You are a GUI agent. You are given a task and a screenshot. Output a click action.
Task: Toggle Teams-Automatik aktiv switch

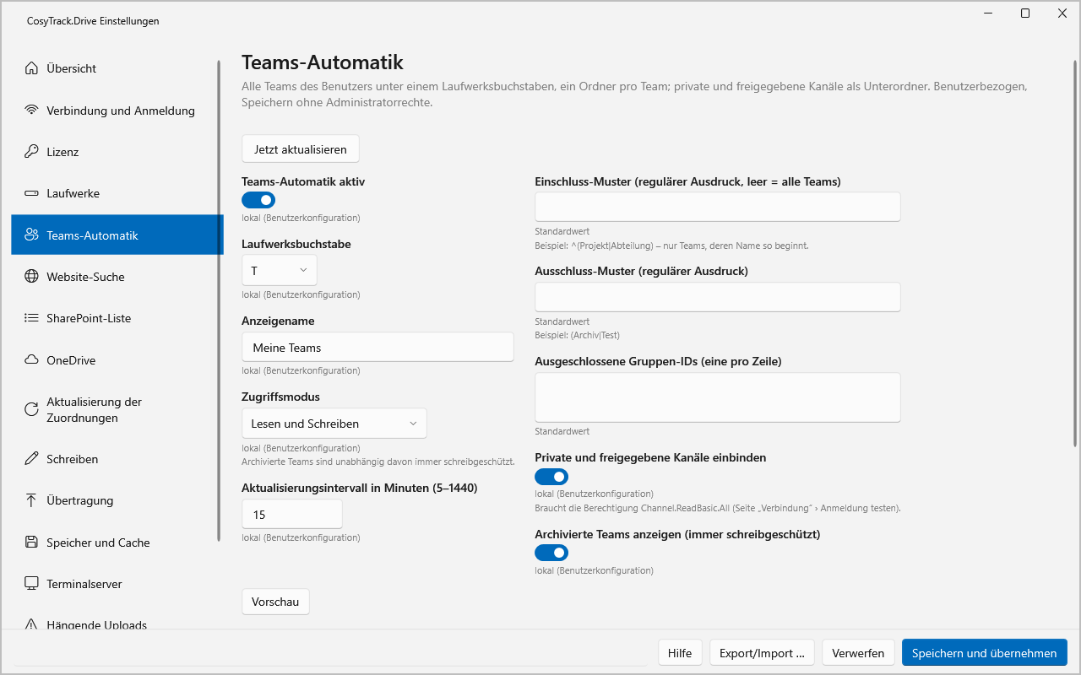[258, 200]
